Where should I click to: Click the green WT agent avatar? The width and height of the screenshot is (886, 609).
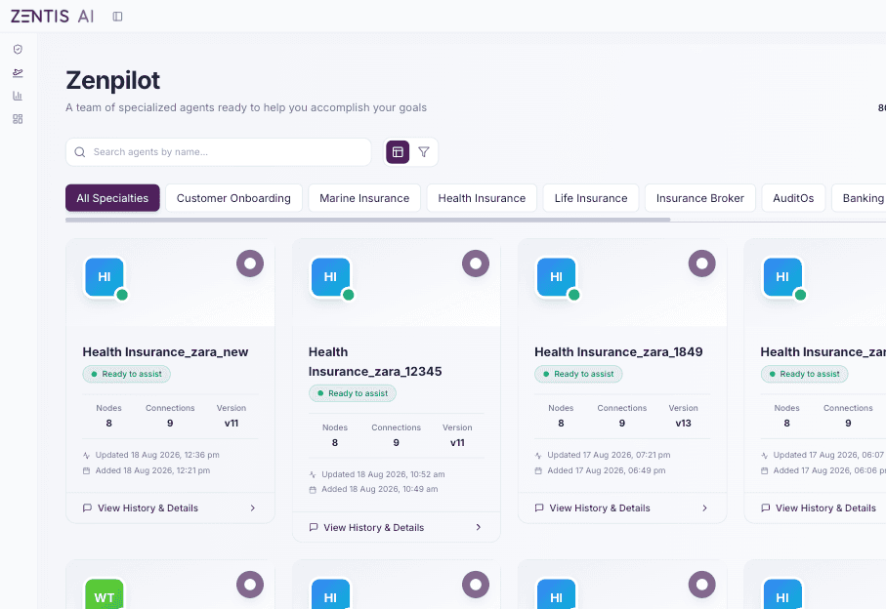click(105, 594)
